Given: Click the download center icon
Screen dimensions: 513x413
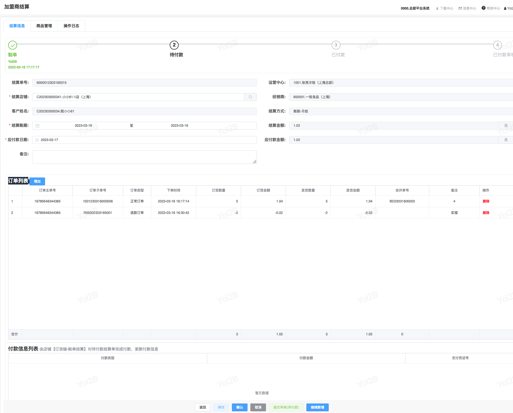Looking at the screenshot, I should pyautogui.click(x=437, y=8).
